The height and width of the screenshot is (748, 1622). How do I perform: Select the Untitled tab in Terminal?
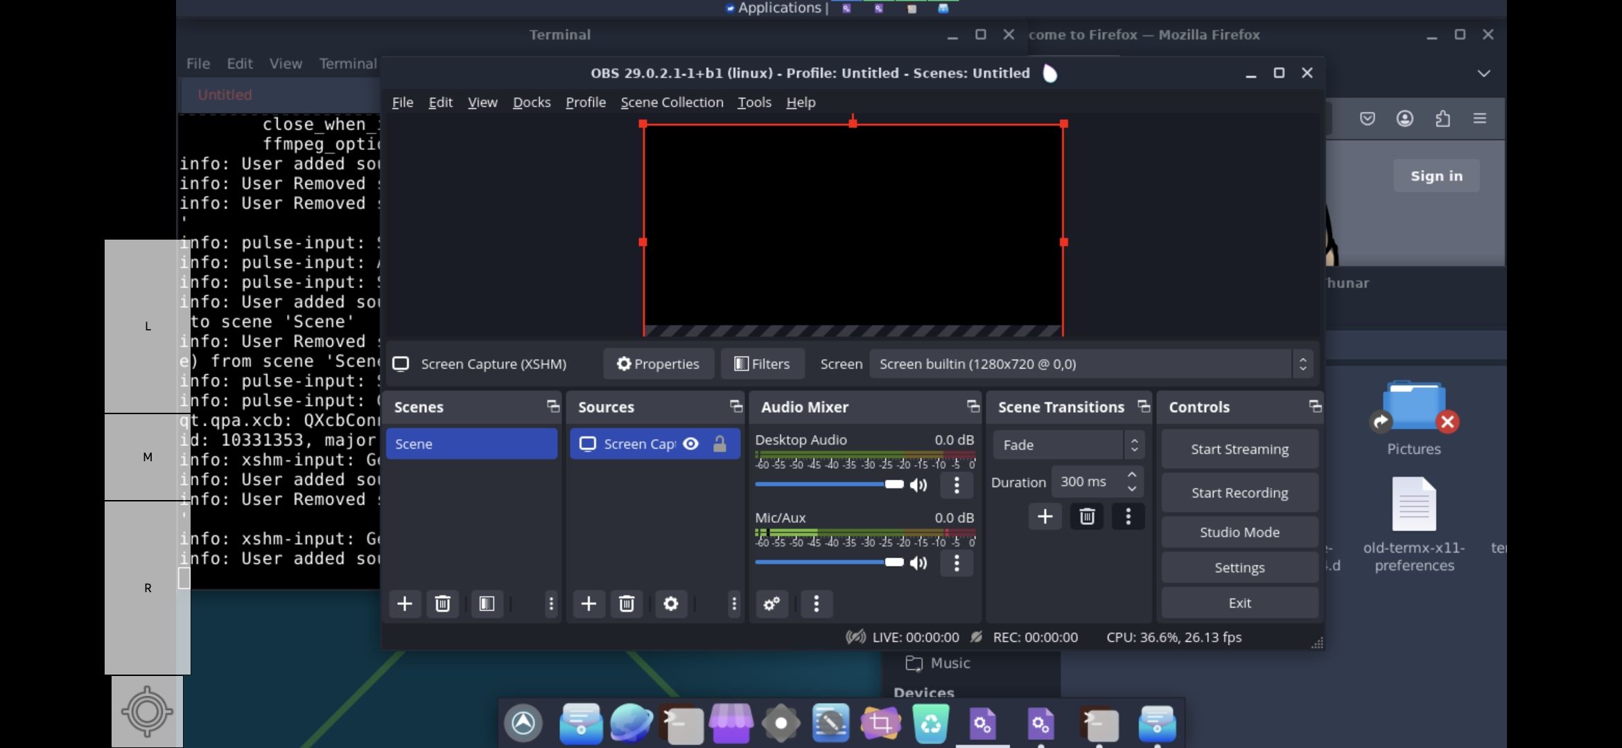point(225,95)
